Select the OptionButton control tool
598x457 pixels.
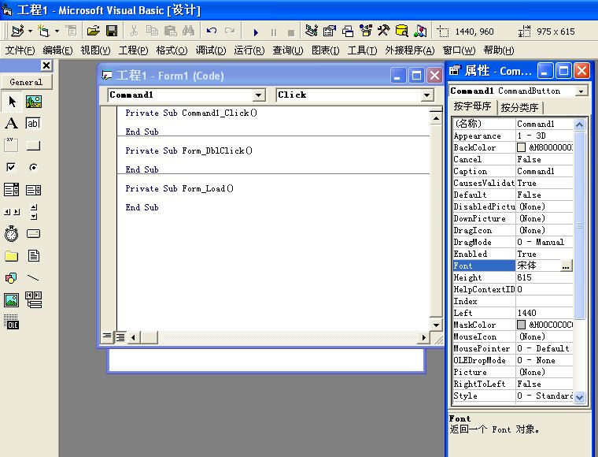(34, 167)
